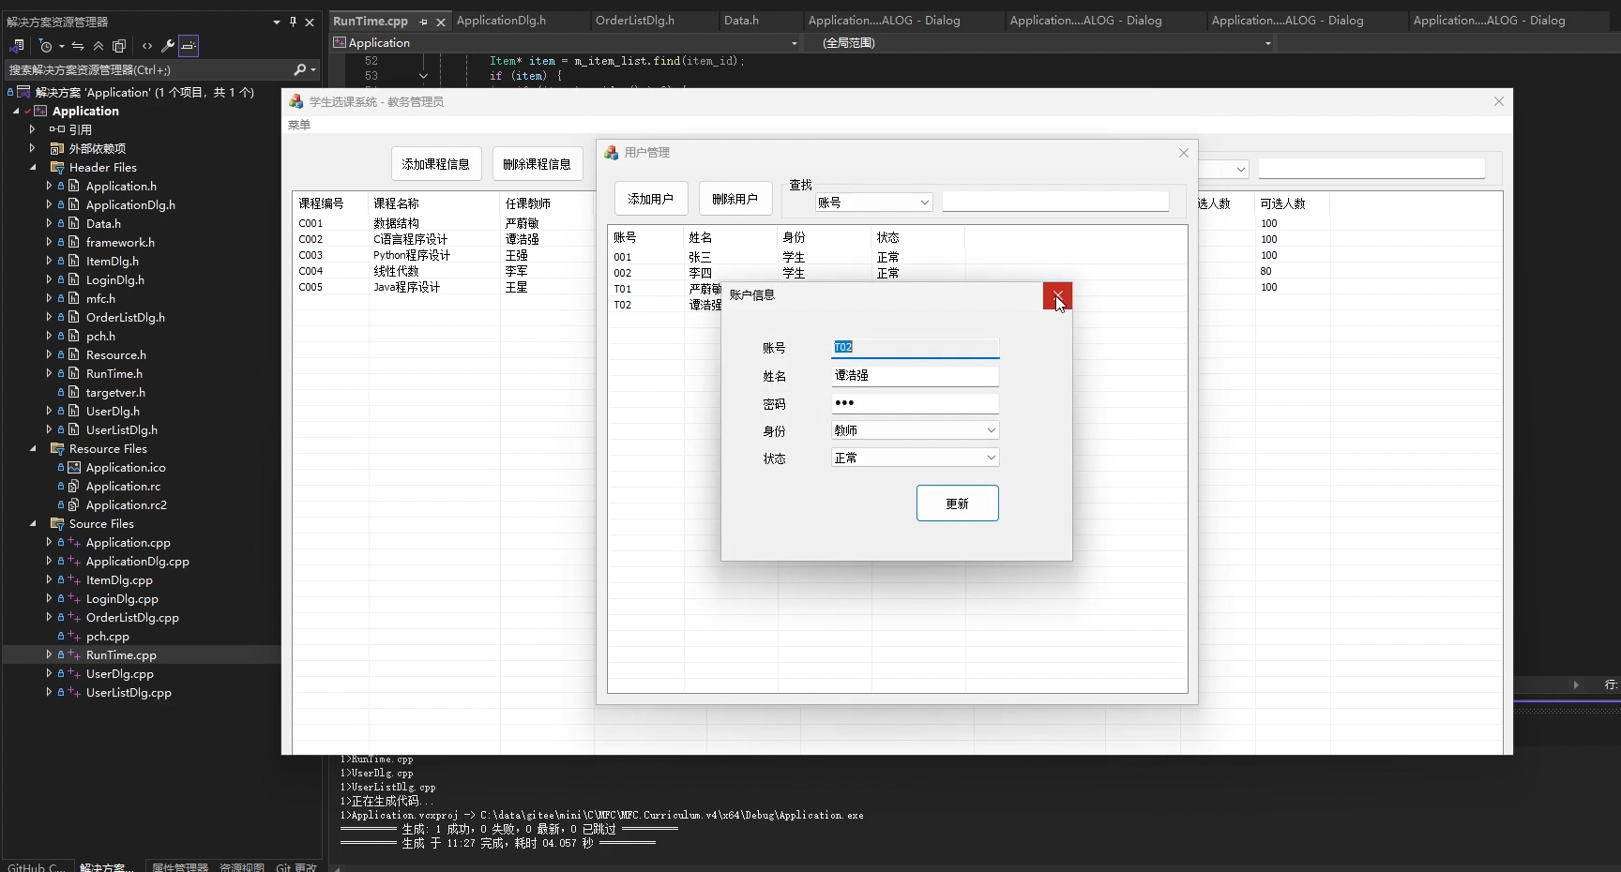Image resolution: width=1621 pixels, height=872 pixels.
Task: Sync with active document arrows icon
Action: 78,45
